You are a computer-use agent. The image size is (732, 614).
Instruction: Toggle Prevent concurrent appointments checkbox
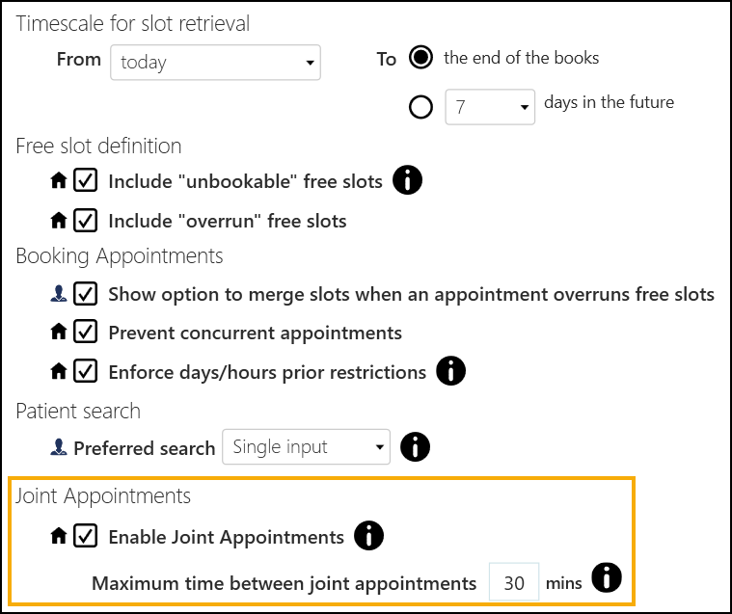coord(86,333)
